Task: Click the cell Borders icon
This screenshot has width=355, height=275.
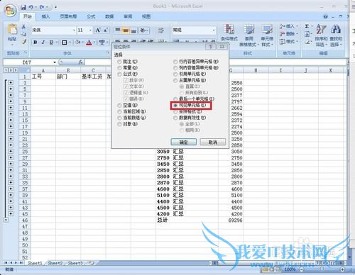Action: [x=64, y=43]
